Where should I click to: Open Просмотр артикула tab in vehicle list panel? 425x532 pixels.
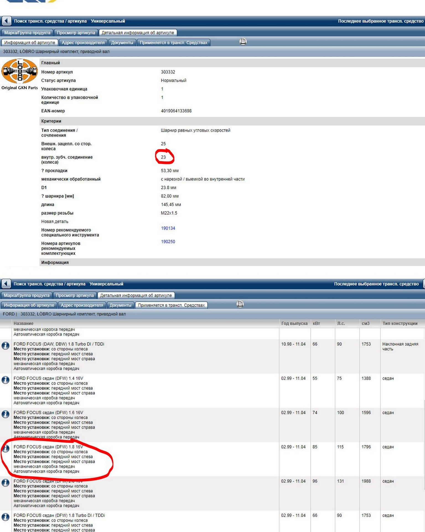coord(75,295)
